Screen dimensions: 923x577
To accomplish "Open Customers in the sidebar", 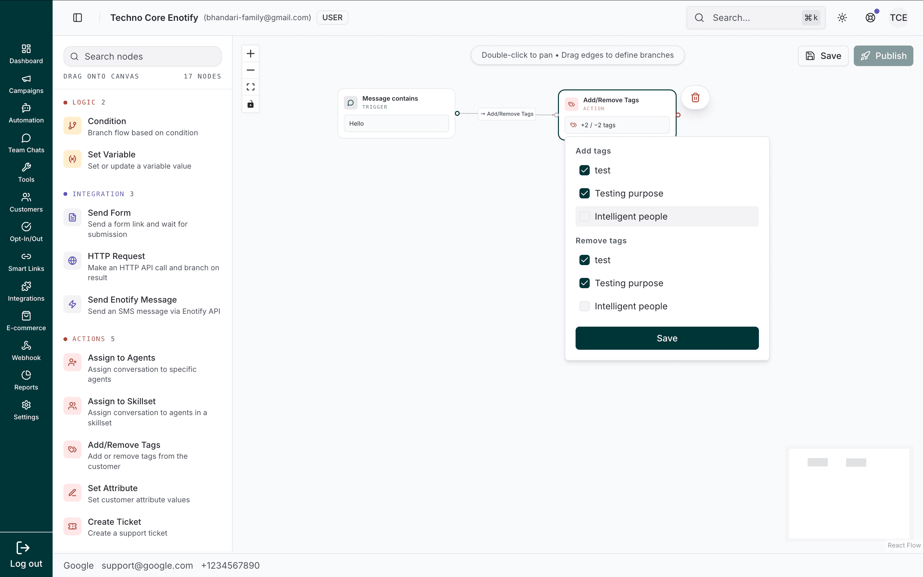I will coord(26,203).
